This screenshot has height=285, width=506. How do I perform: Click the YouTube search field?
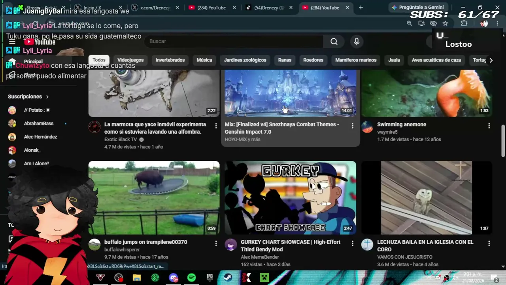233,42
